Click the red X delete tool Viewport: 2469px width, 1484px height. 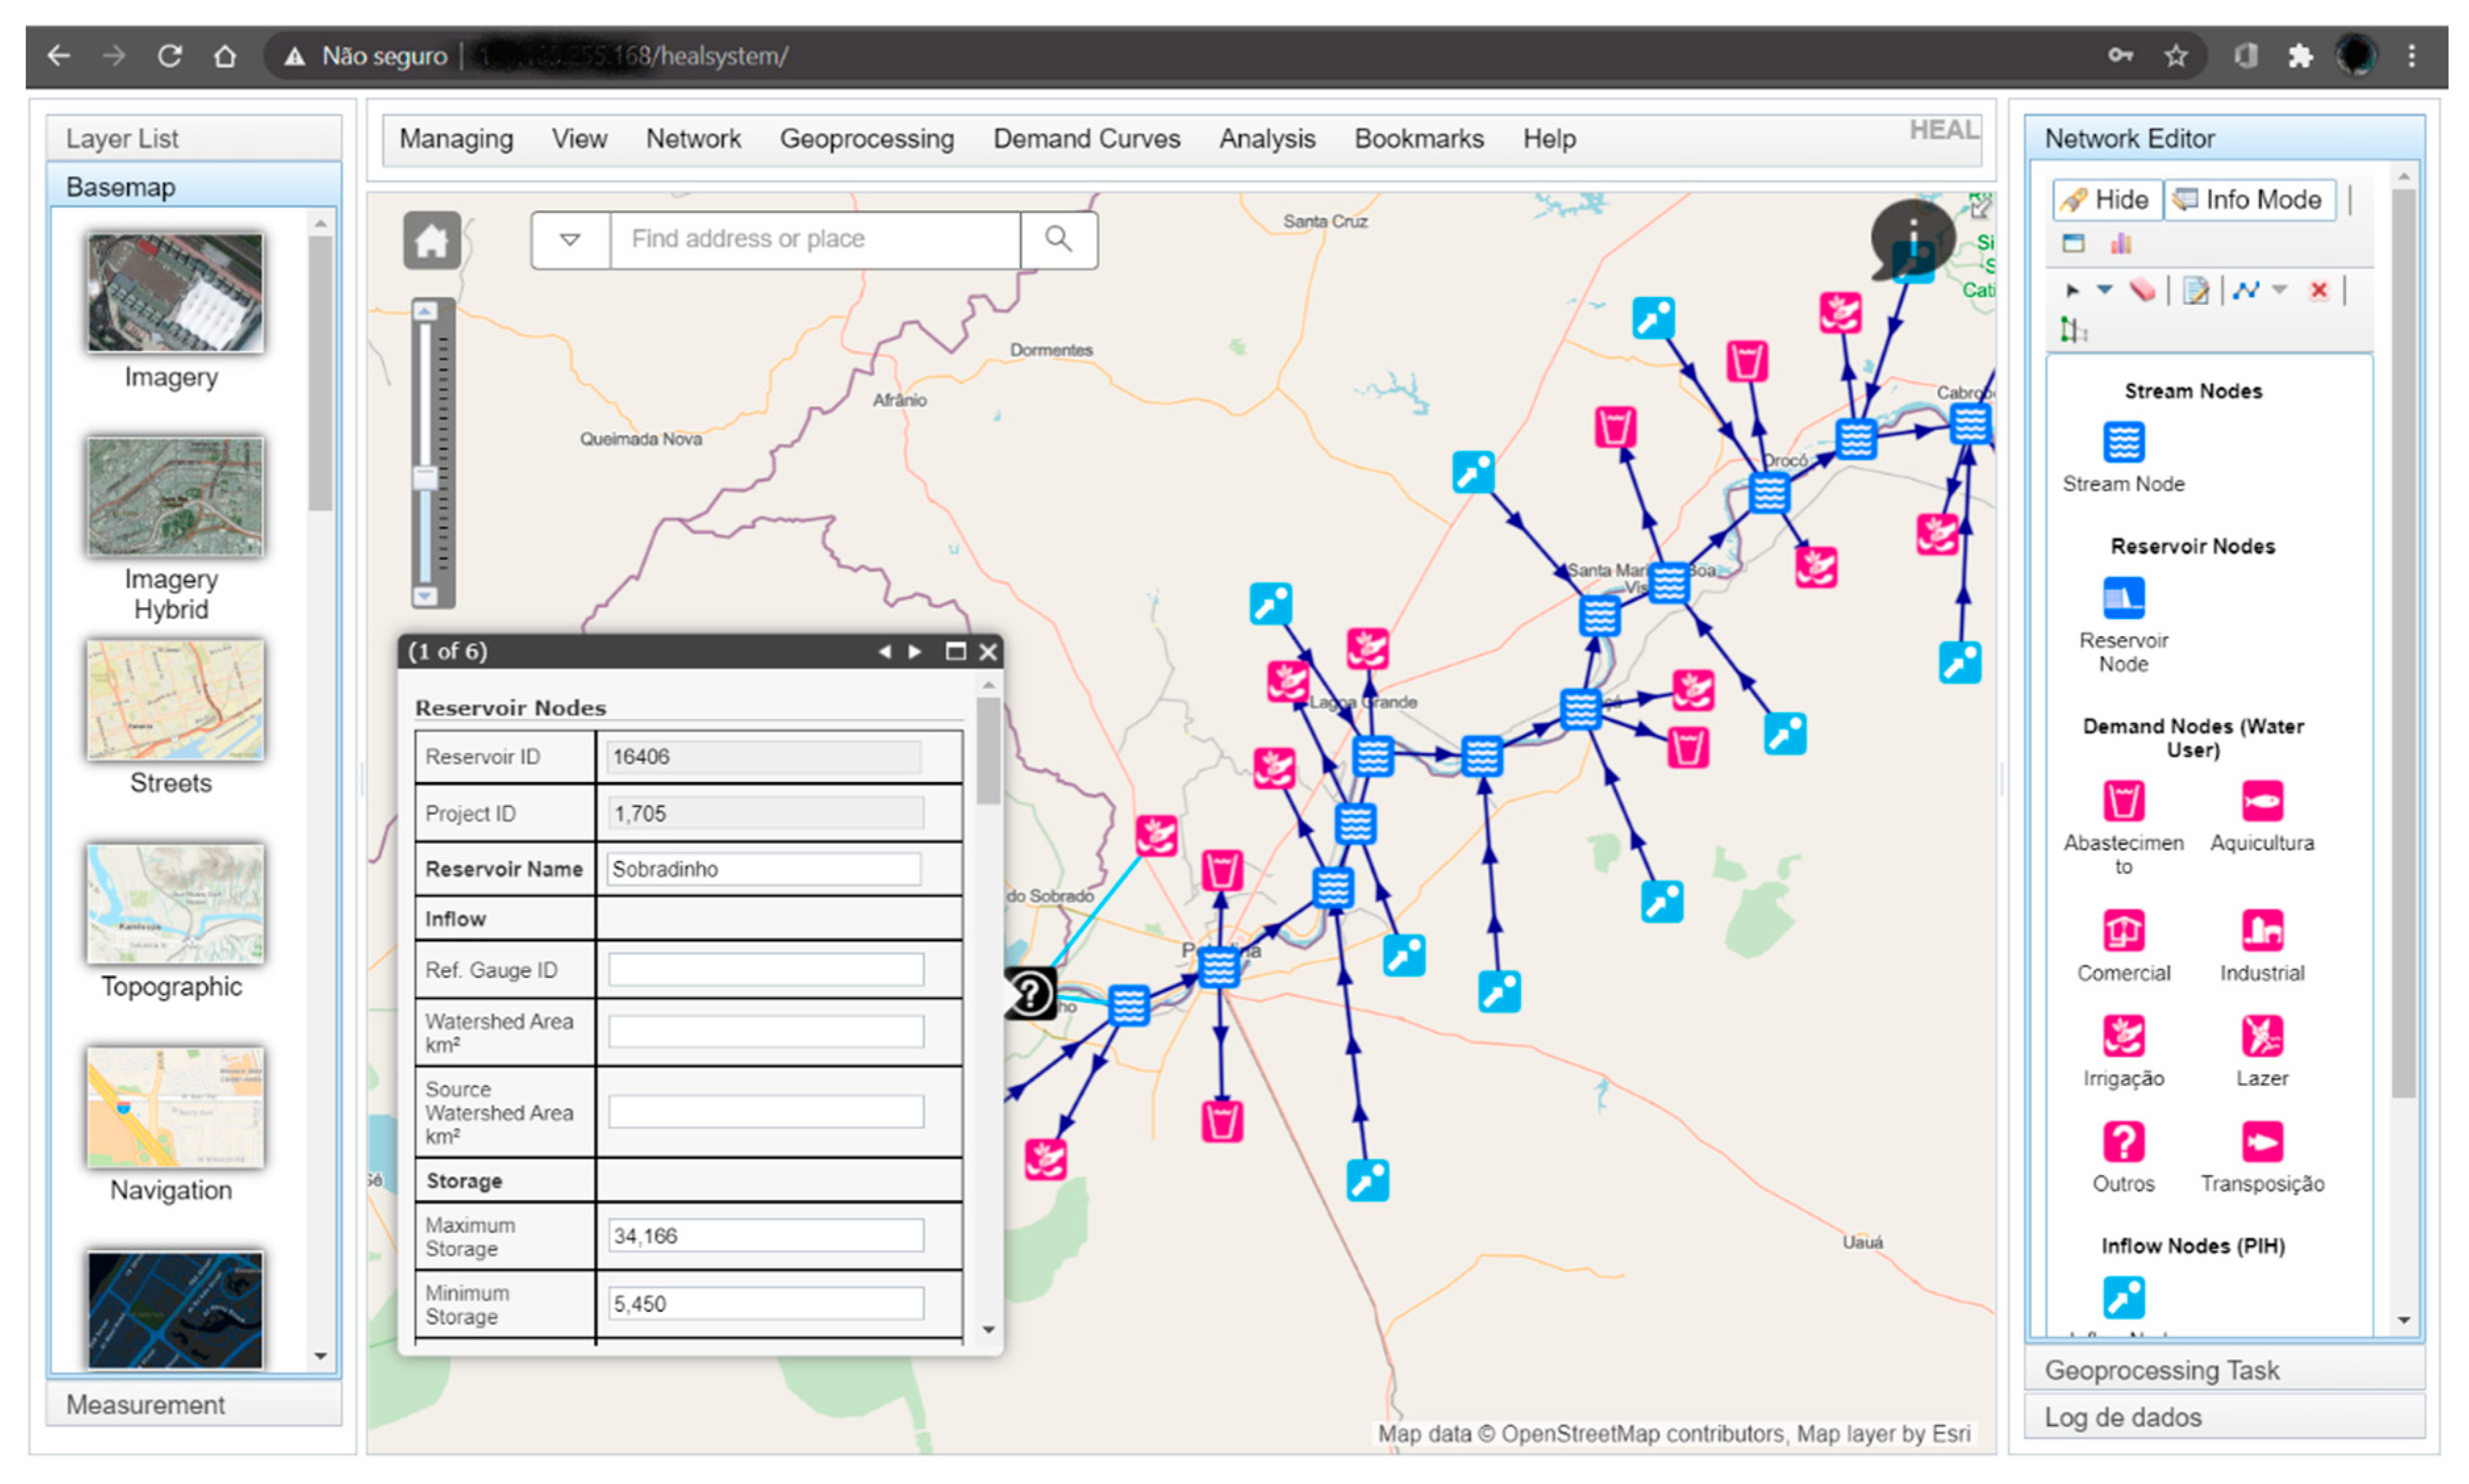coord(2319,290)
